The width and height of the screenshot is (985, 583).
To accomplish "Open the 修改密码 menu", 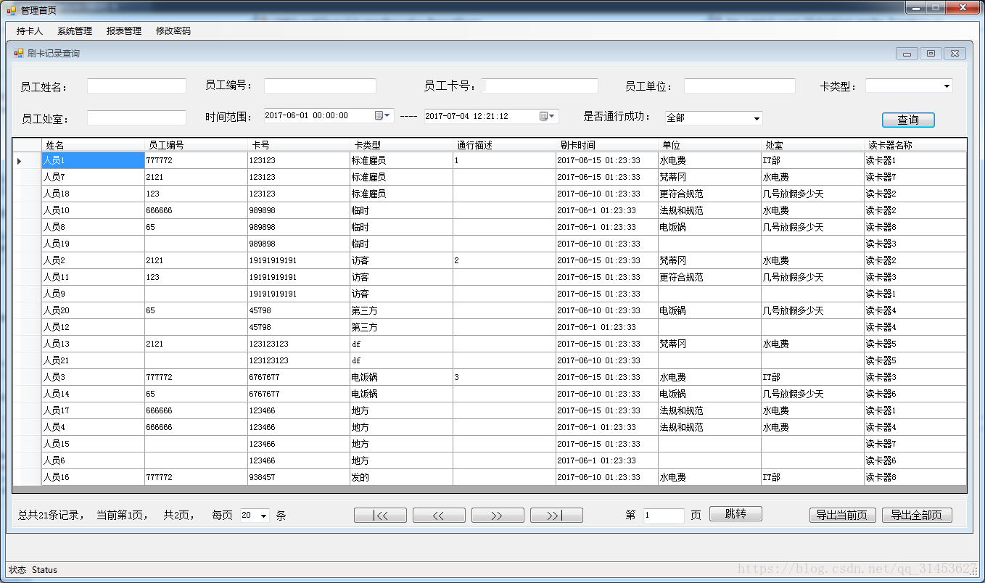I will 173,31.
